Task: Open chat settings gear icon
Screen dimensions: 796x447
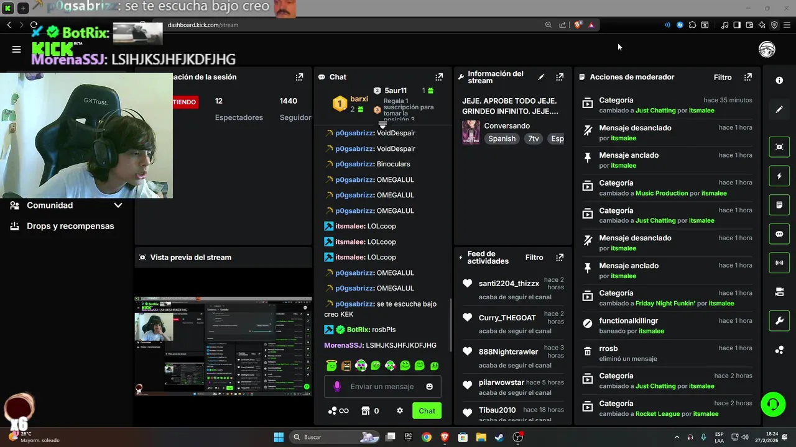Action: [400, 410]
